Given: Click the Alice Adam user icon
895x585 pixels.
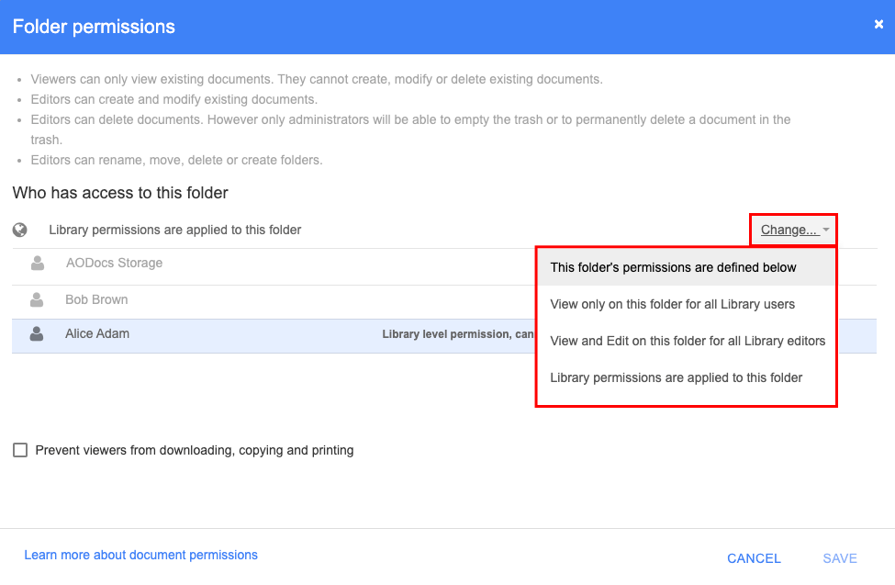Looking at the screenshot, I should (37, 333).
